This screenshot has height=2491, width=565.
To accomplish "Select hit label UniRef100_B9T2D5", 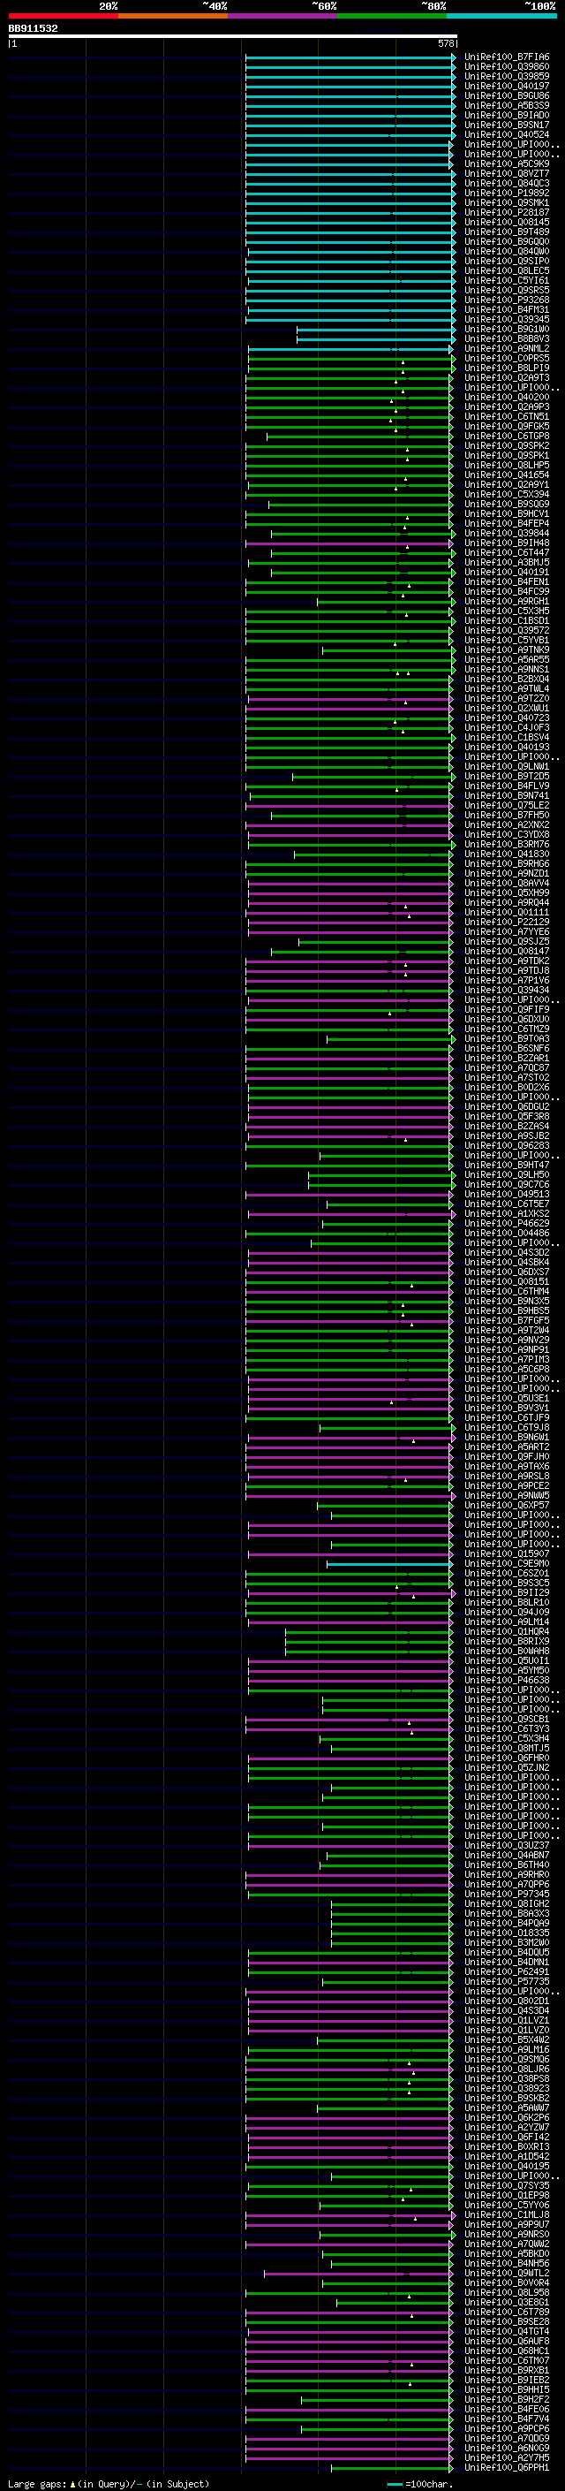I will pyautogui.click(x=507, y=777).
